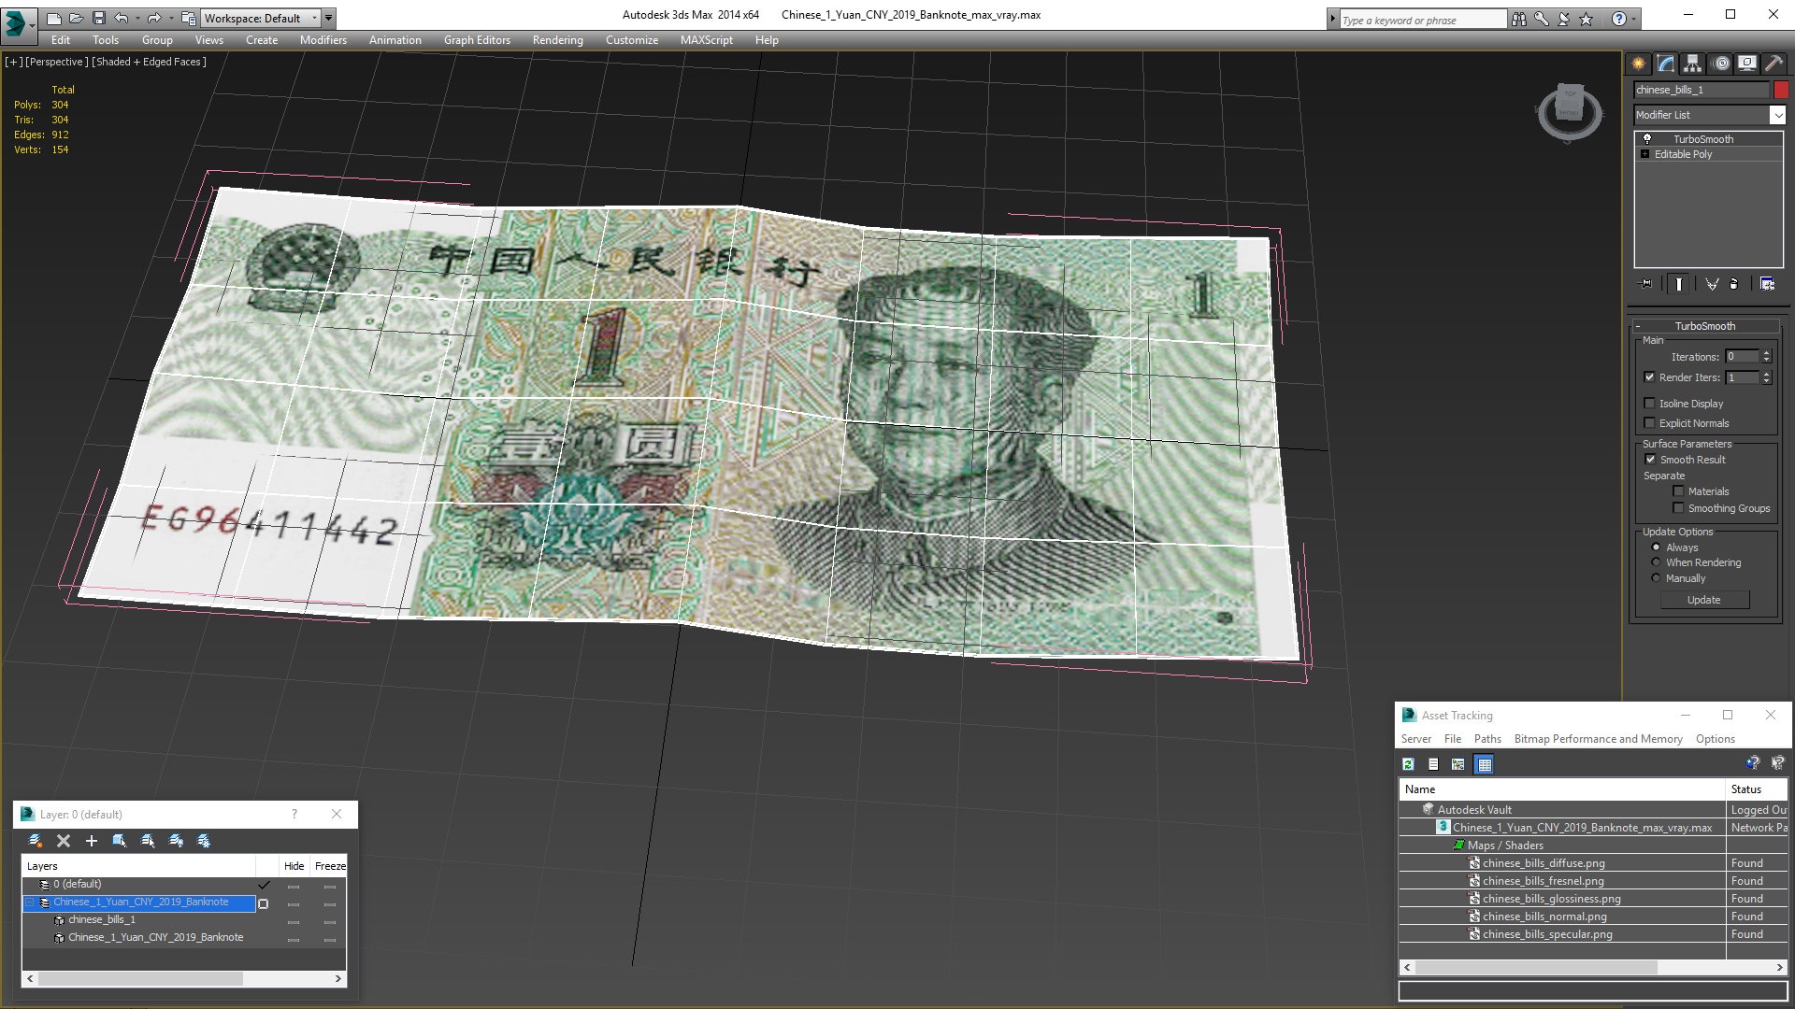
Task: Click Remove Modifier from stack icon
Action: click(x=1734, y=284)
